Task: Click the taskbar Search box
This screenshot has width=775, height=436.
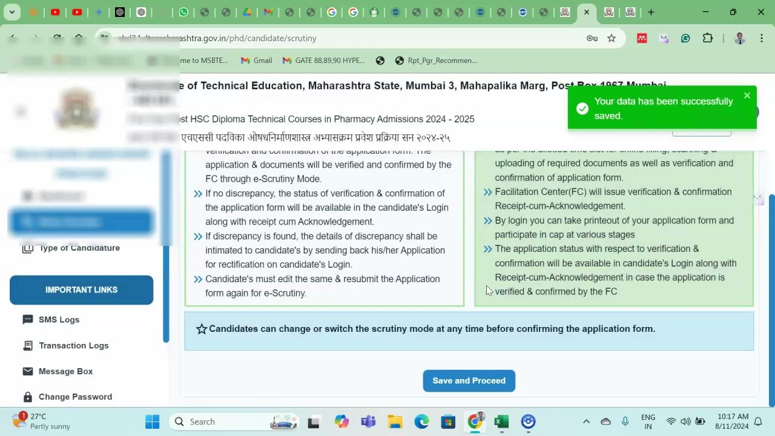Action: pos(233,421)
